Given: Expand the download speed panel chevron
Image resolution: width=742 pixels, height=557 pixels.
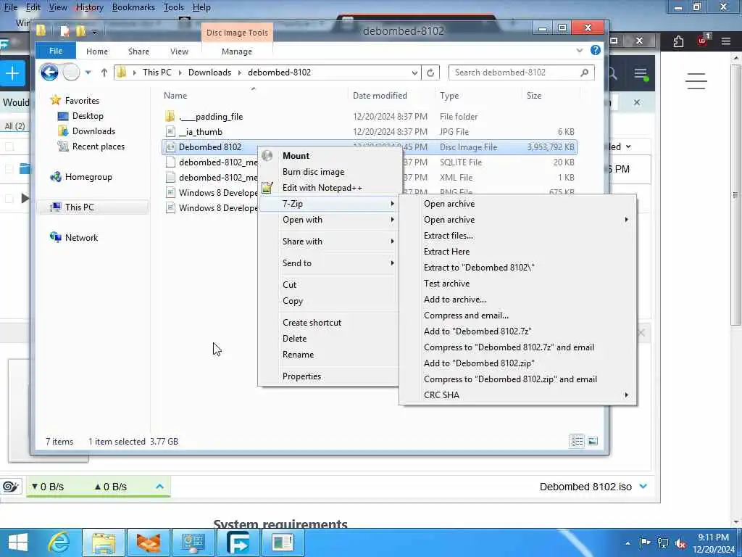Looking at the screenshot, I should click(x=159, y=487).
